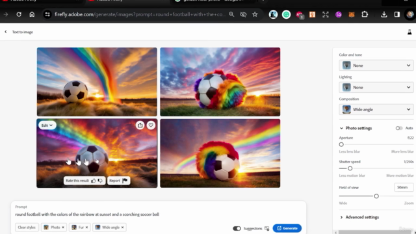
Task: Click the Aperture slider handle
Action: (x=341, y=144)
